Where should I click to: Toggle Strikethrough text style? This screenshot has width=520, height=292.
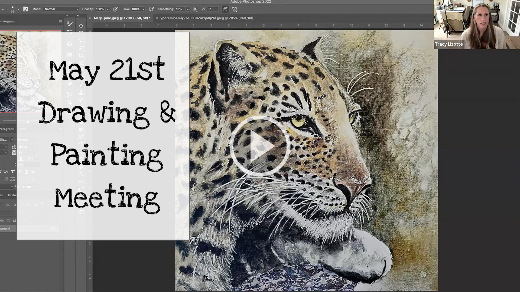33,171
